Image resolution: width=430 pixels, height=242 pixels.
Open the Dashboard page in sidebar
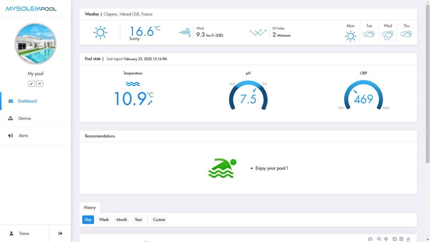27,101
